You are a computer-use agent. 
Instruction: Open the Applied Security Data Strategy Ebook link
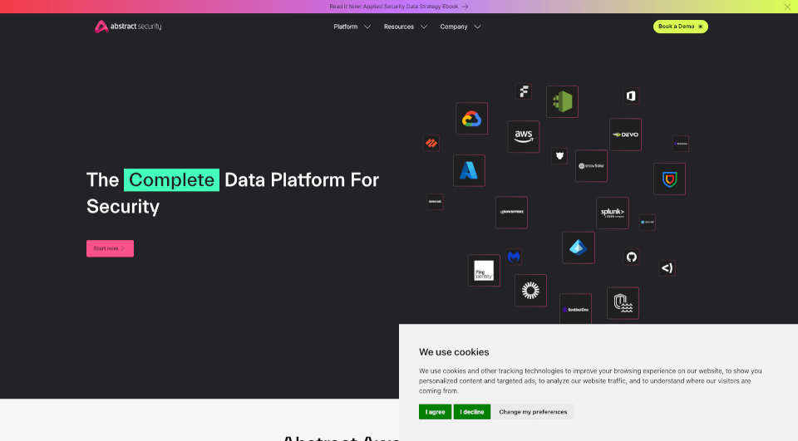tap(398, 7)
